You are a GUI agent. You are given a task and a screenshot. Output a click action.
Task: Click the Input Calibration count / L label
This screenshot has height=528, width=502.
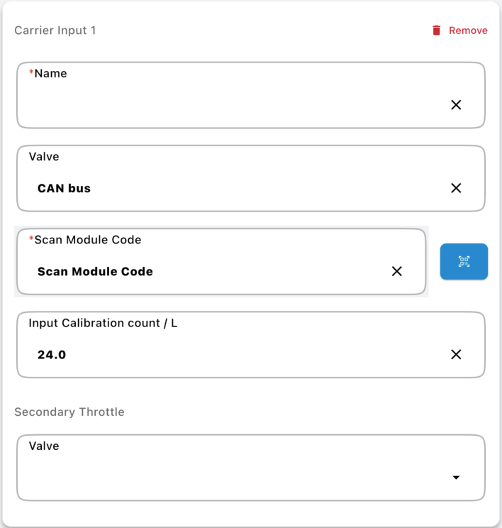point(103,323)
